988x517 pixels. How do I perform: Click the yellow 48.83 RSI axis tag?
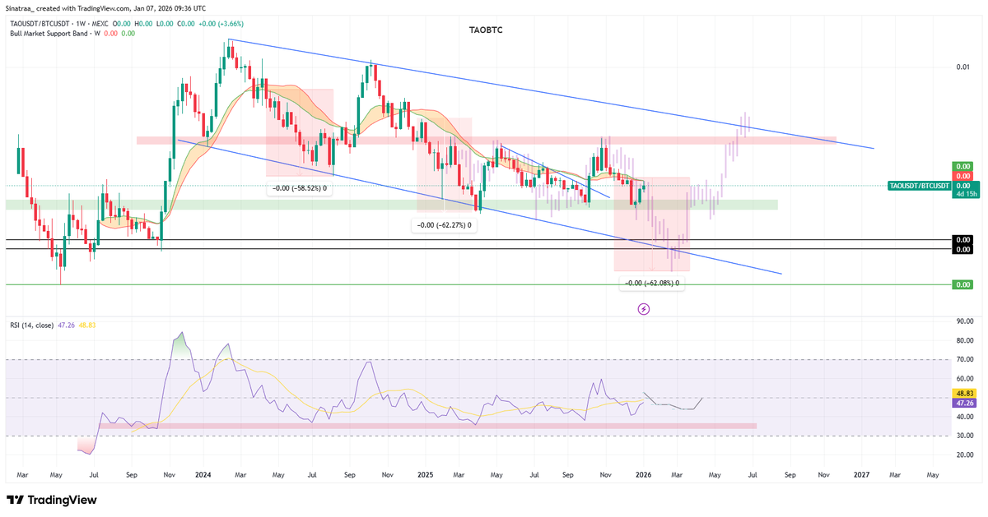(962, 395)
